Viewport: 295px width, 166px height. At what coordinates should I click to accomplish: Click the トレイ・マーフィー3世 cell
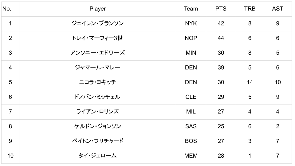(x=97, y=38)
